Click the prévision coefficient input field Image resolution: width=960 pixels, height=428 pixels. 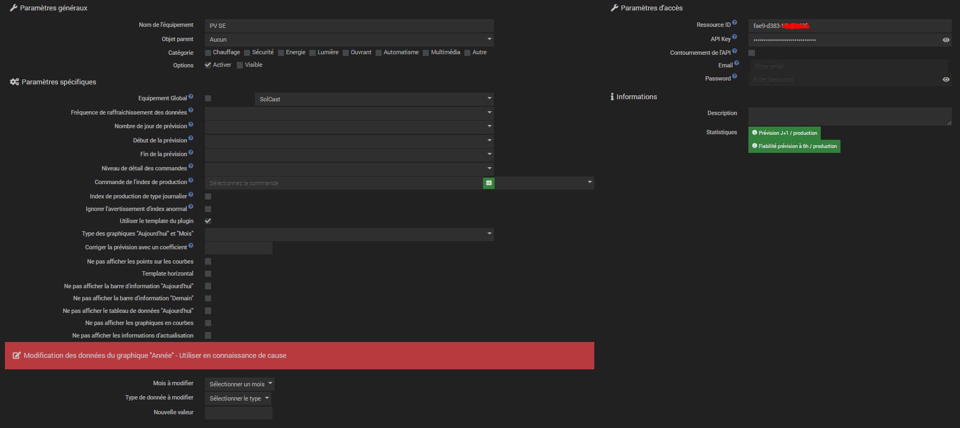coord(238,248)
